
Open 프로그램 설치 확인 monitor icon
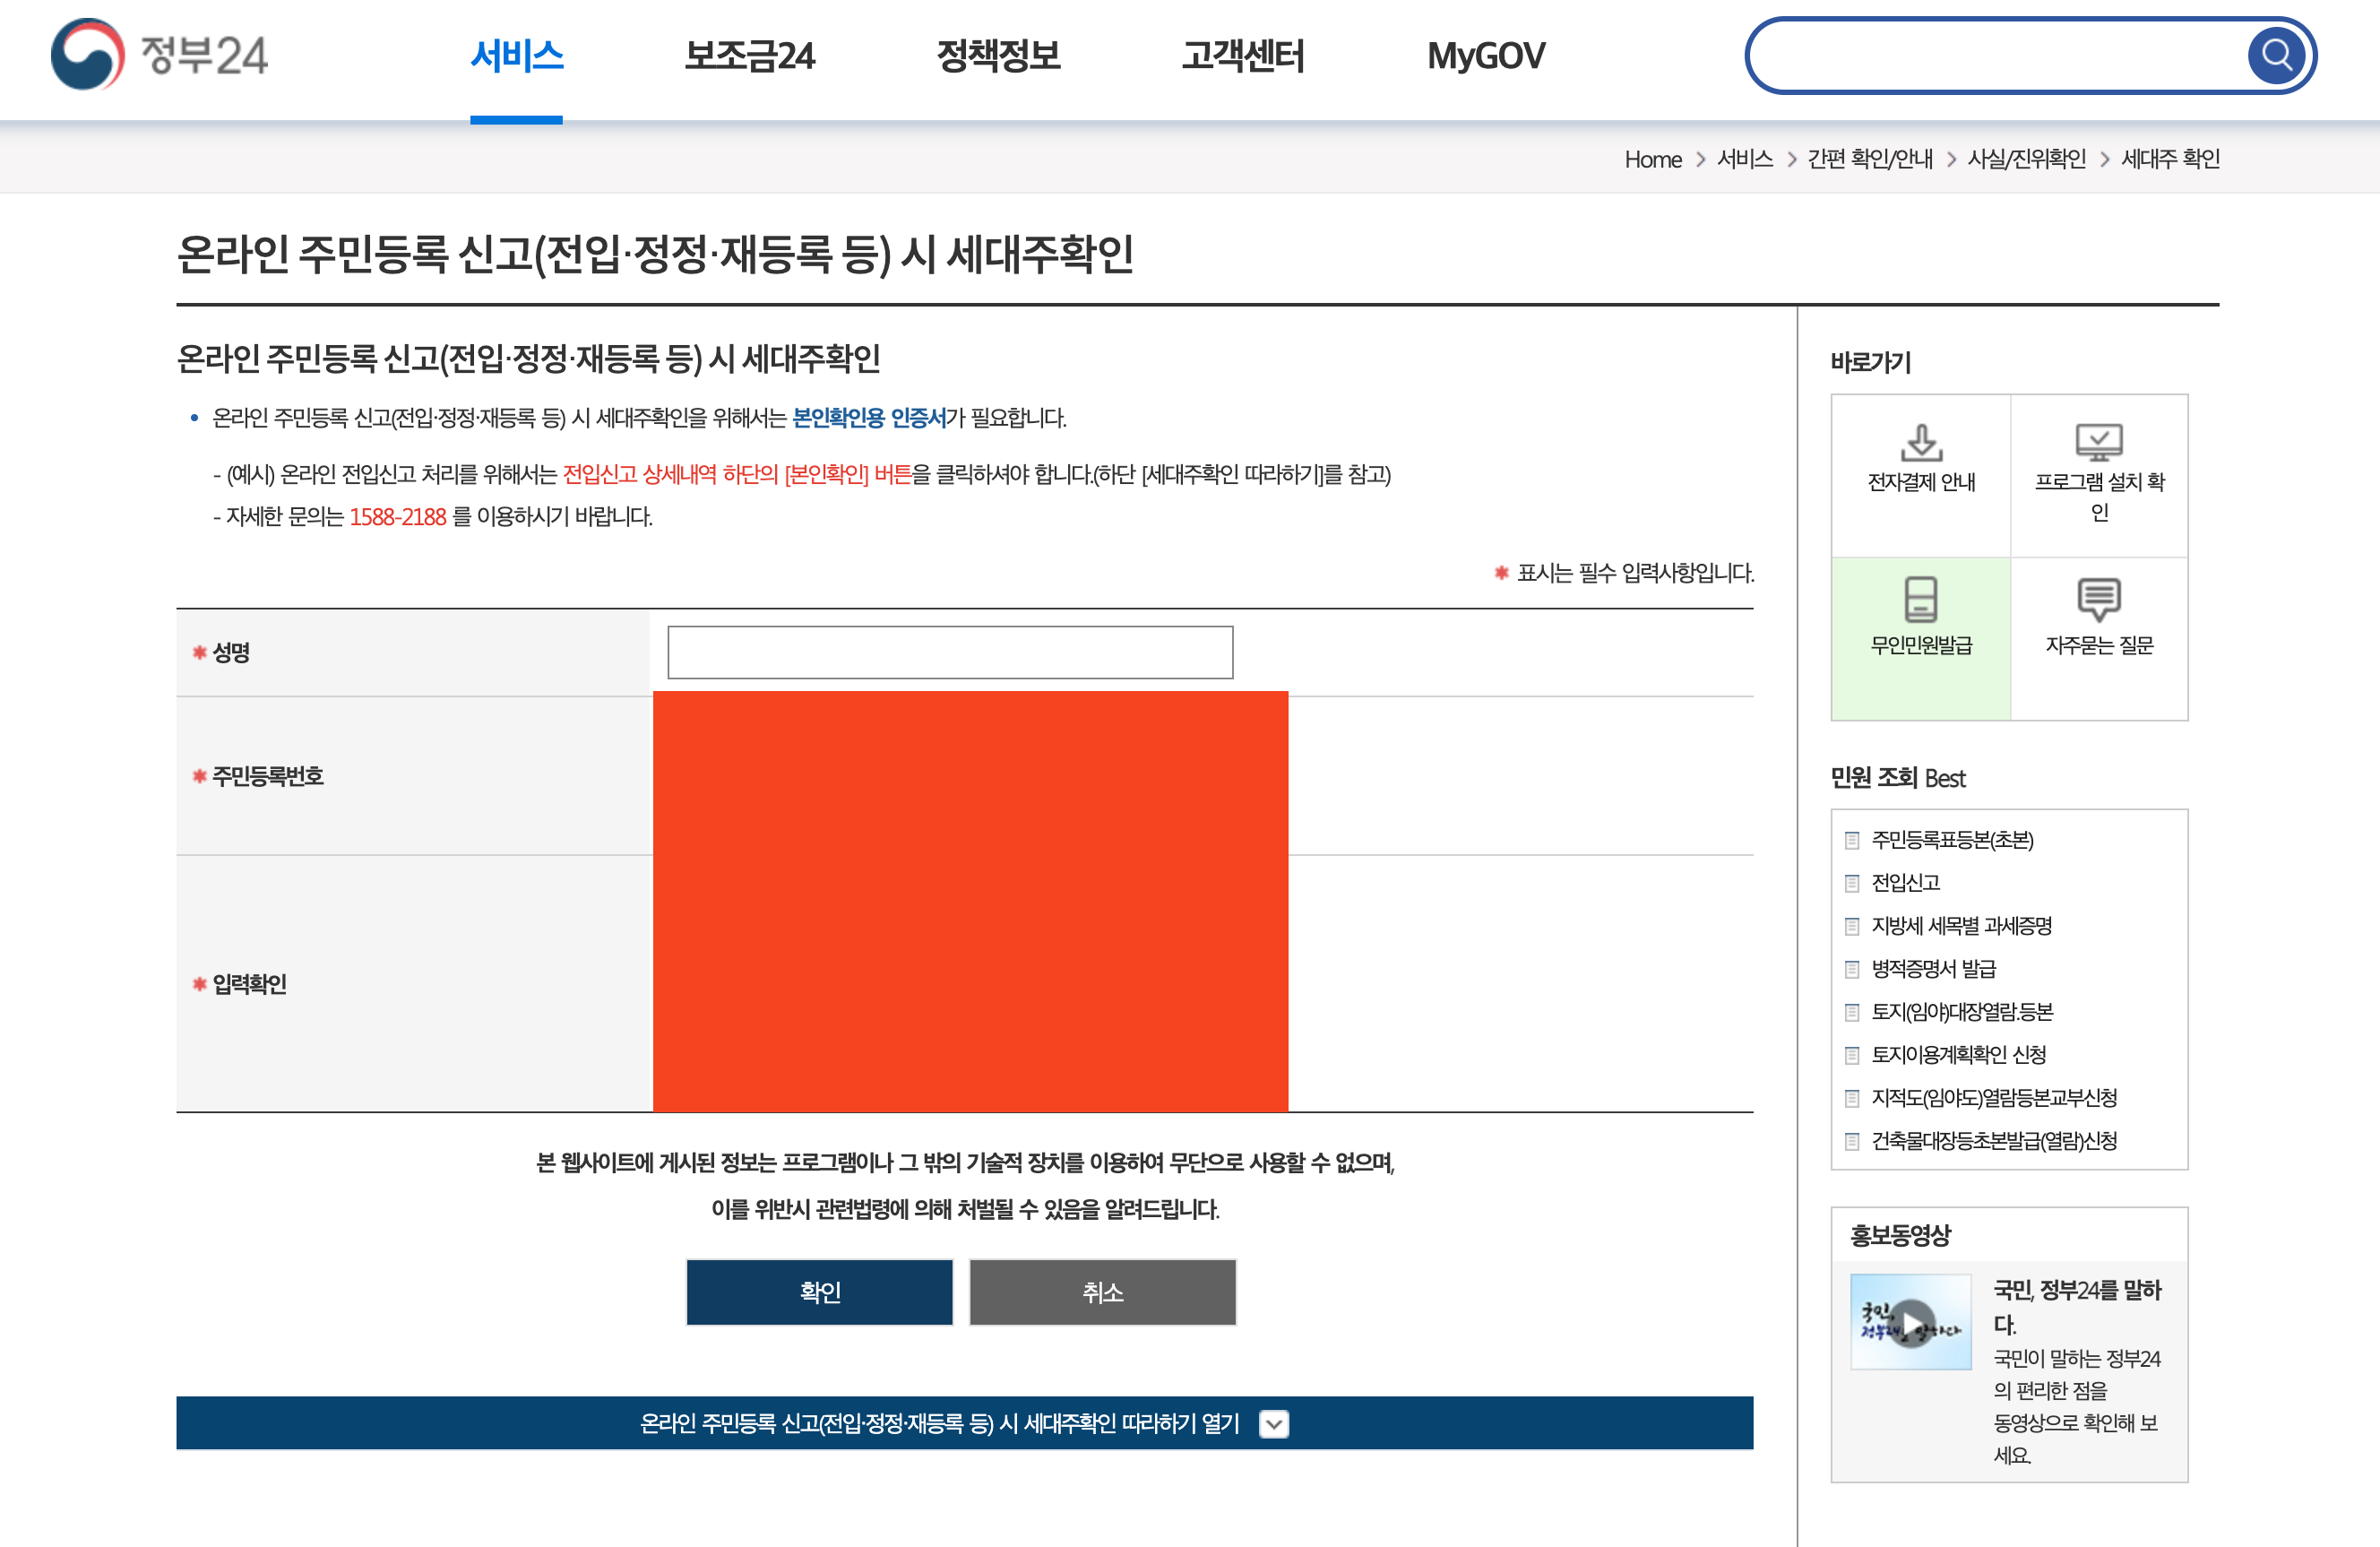tap(2099, 443)
